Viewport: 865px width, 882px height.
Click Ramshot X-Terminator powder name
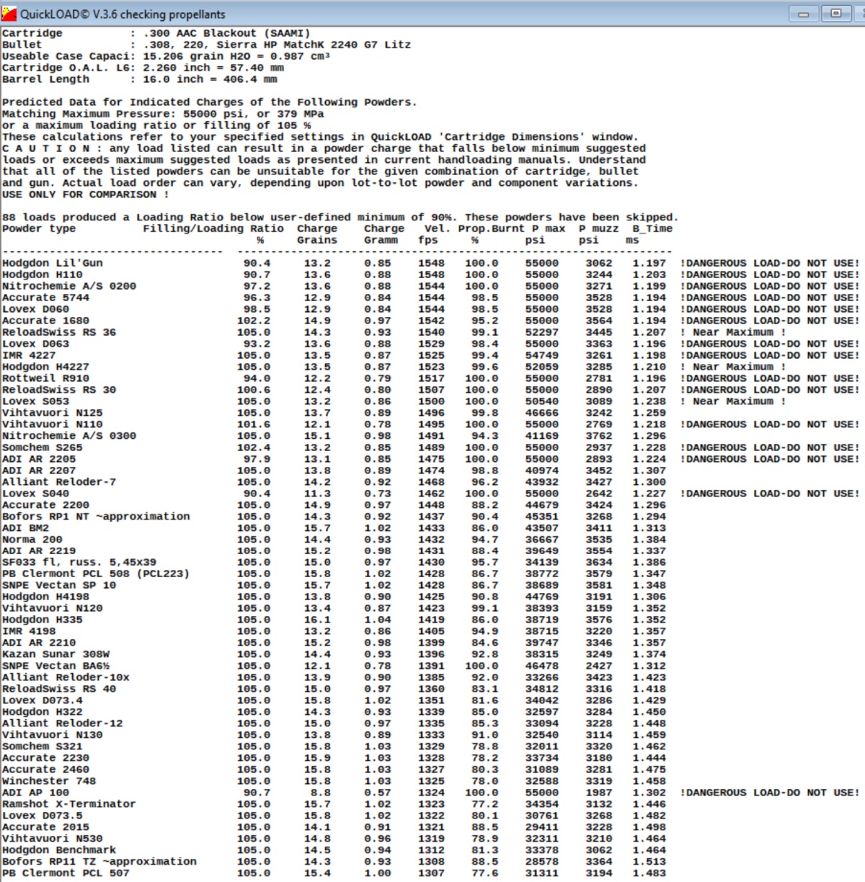click(x=68, y=804)
